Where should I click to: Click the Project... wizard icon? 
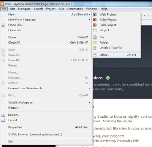point(95,30)
